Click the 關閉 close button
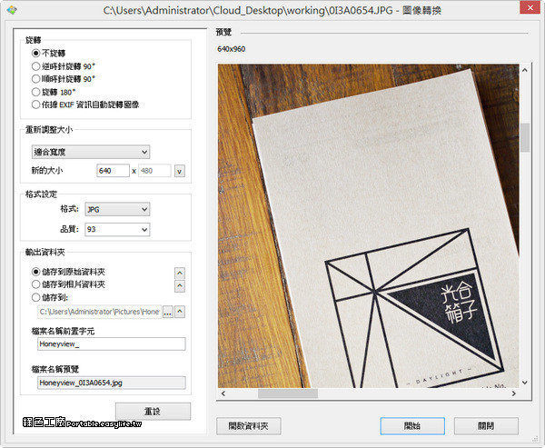 (486, 426)
